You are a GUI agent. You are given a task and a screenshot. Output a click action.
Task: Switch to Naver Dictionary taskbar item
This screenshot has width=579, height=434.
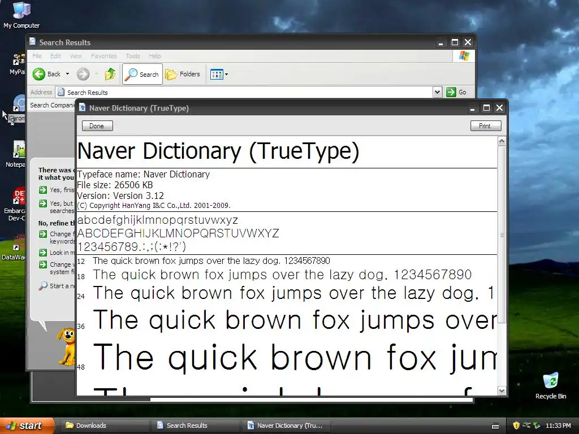(286, 426)
